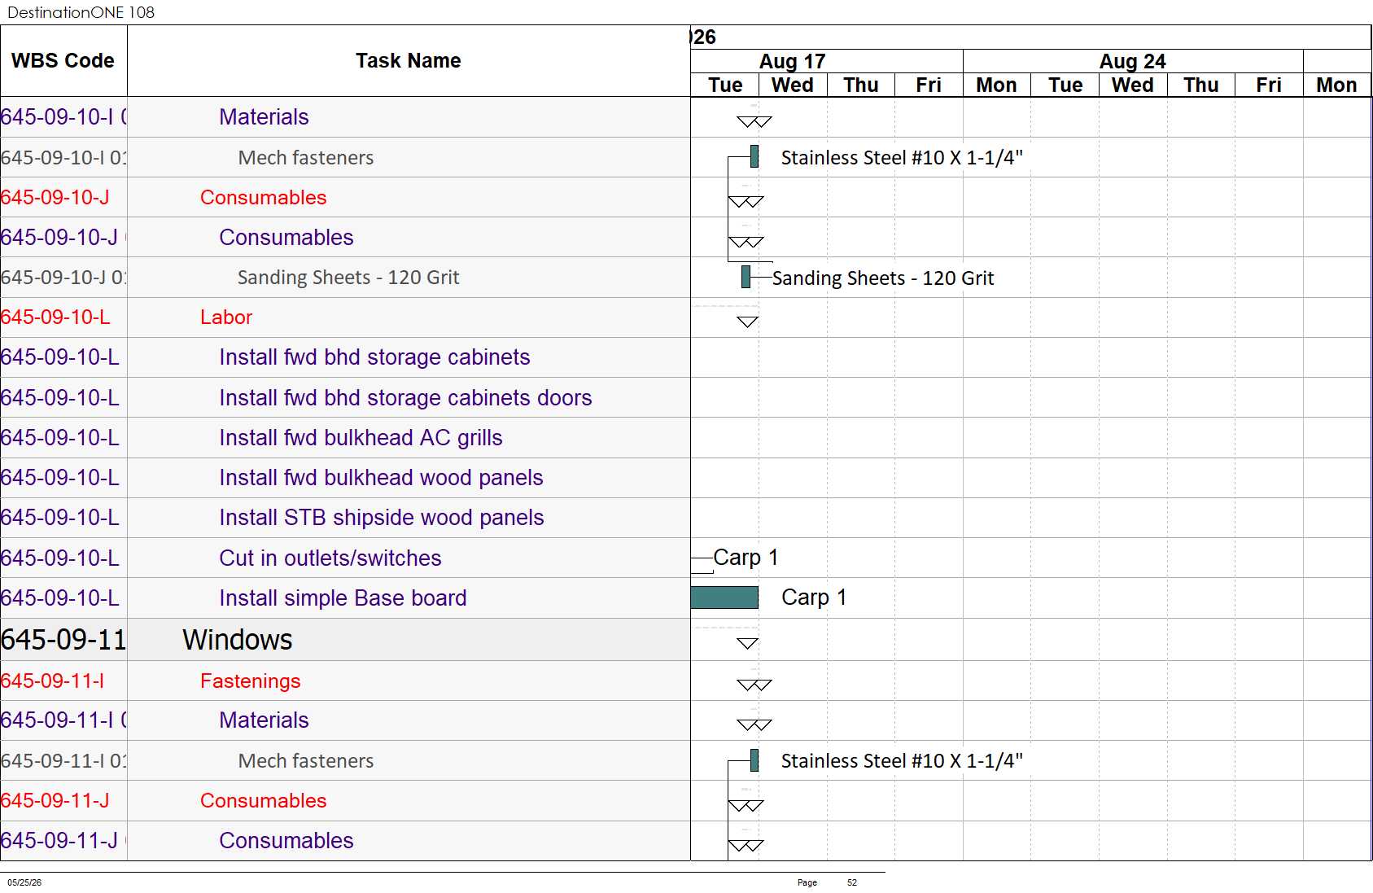
Task: Click the WBS Code column header
Action: (x=63, y=61)
